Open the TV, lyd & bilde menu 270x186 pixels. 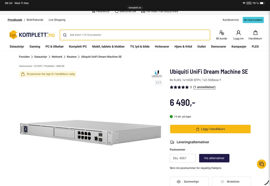point(140,46)
